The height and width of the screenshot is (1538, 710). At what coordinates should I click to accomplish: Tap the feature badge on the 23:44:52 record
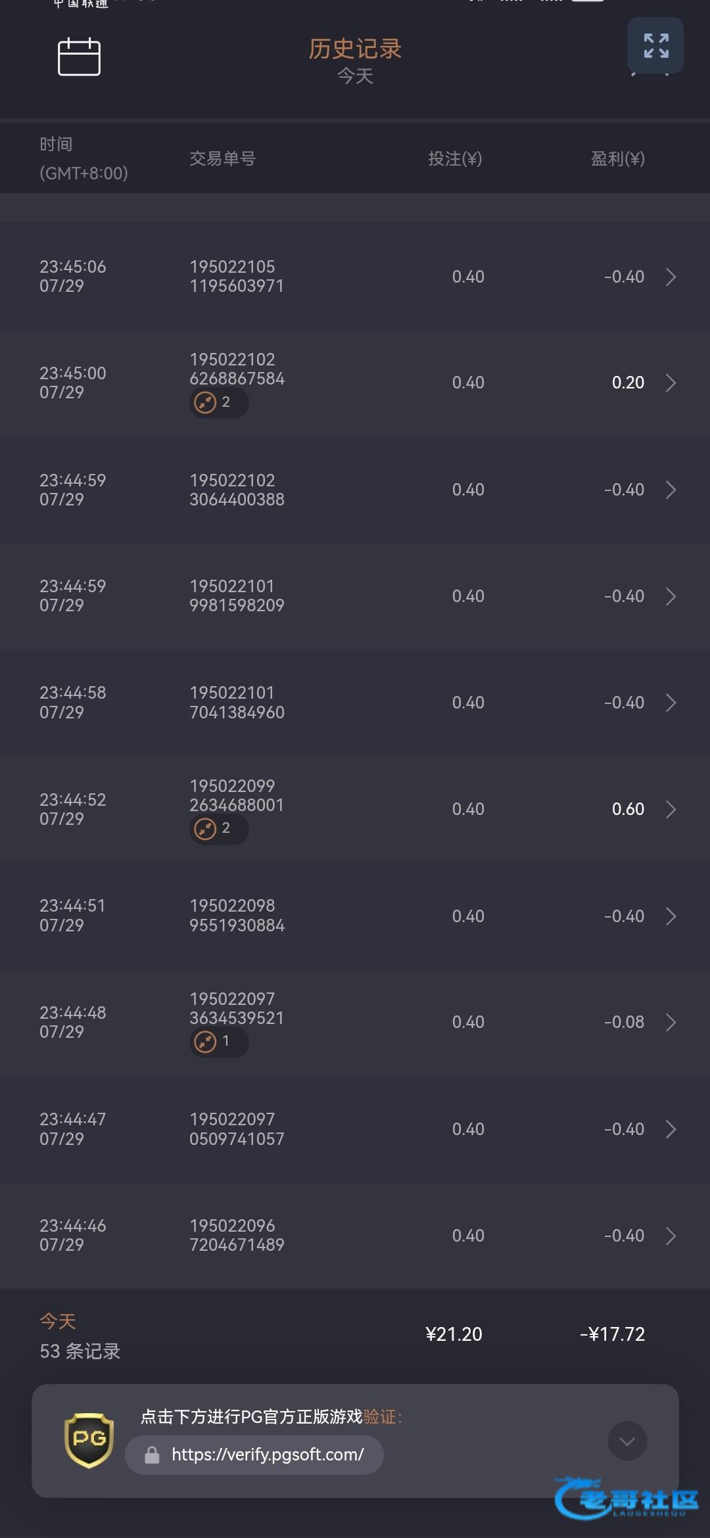point(218,828)
